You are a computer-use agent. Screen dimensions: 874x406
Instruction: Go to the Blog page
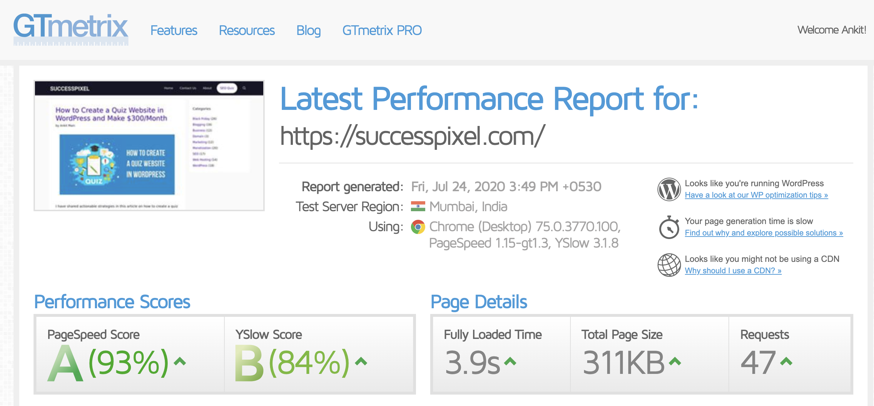309,31
